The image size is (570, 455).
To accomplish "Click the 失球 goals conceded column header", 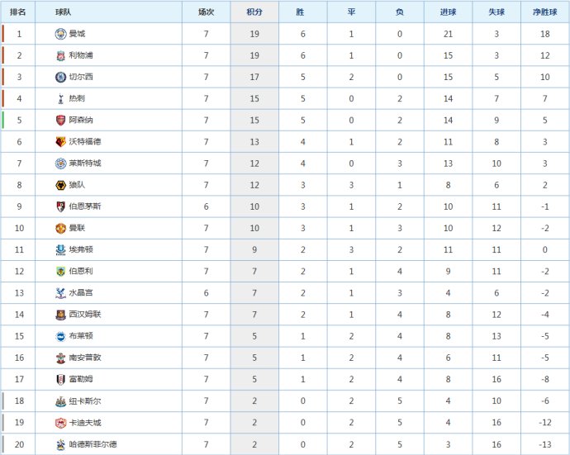I will click(x=496, y=12).
